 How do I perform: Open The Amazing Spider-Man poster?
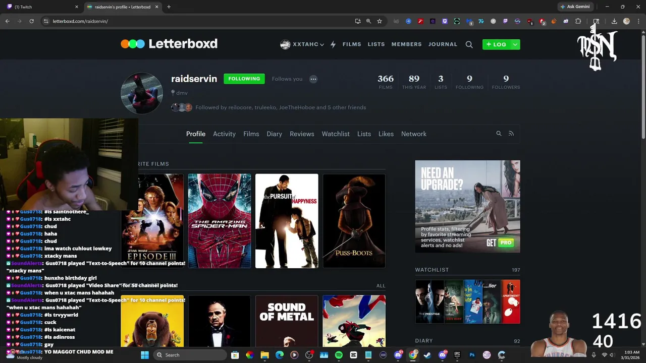point(220,221)
